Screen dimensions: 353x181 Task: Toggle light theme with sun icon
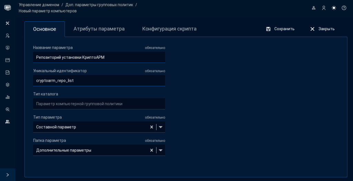(x=334, y=8)
